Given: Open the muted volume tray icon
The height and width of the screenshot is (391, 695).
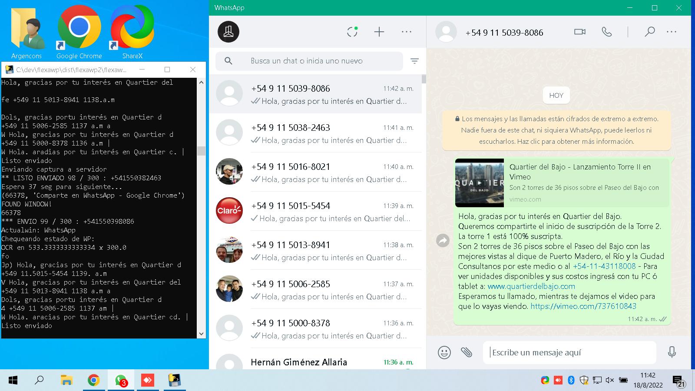Looking at the screenshot, I should [x=610, y=380].
